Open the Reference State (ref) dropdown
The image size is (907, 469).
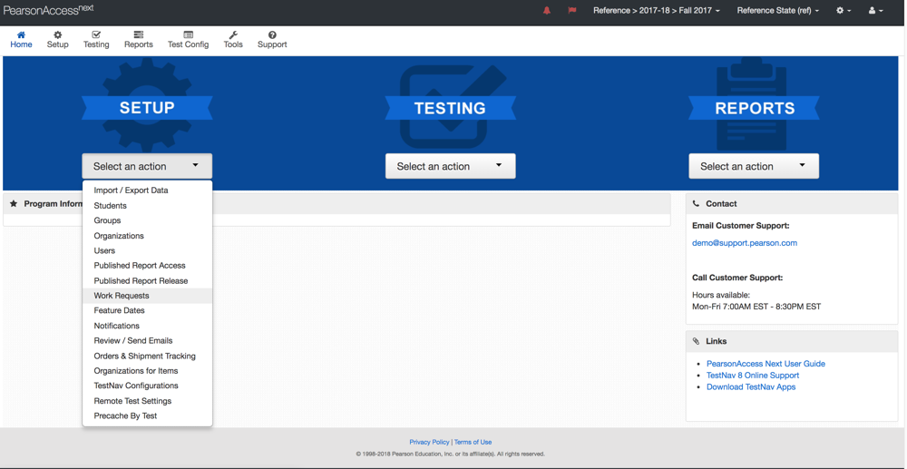pos(777,11)
